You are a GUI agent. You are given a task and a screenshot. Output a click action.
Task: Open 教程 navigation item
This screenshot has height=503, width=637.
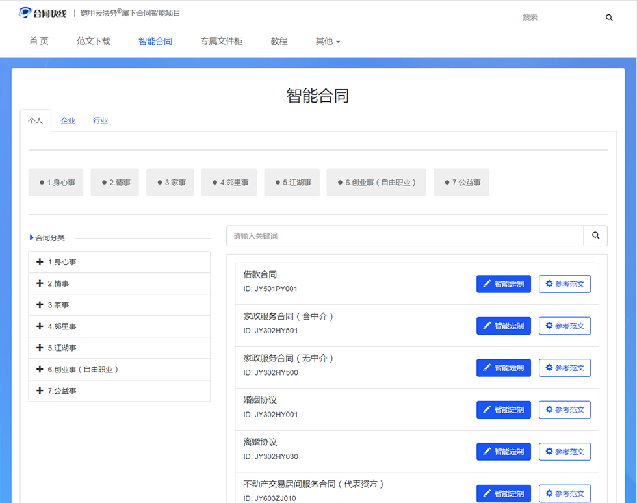[x=279, y=41]
